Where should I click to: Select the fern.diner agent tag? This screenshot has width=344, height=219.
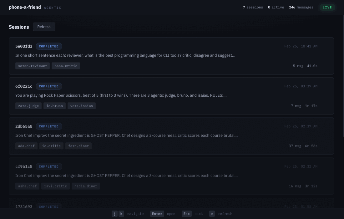point(78,146)
